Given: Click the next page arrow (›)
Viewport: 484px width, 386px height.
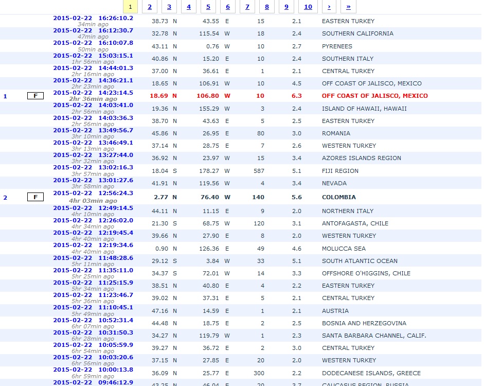Looking at the screenshot, I should (x=329, y=7).
